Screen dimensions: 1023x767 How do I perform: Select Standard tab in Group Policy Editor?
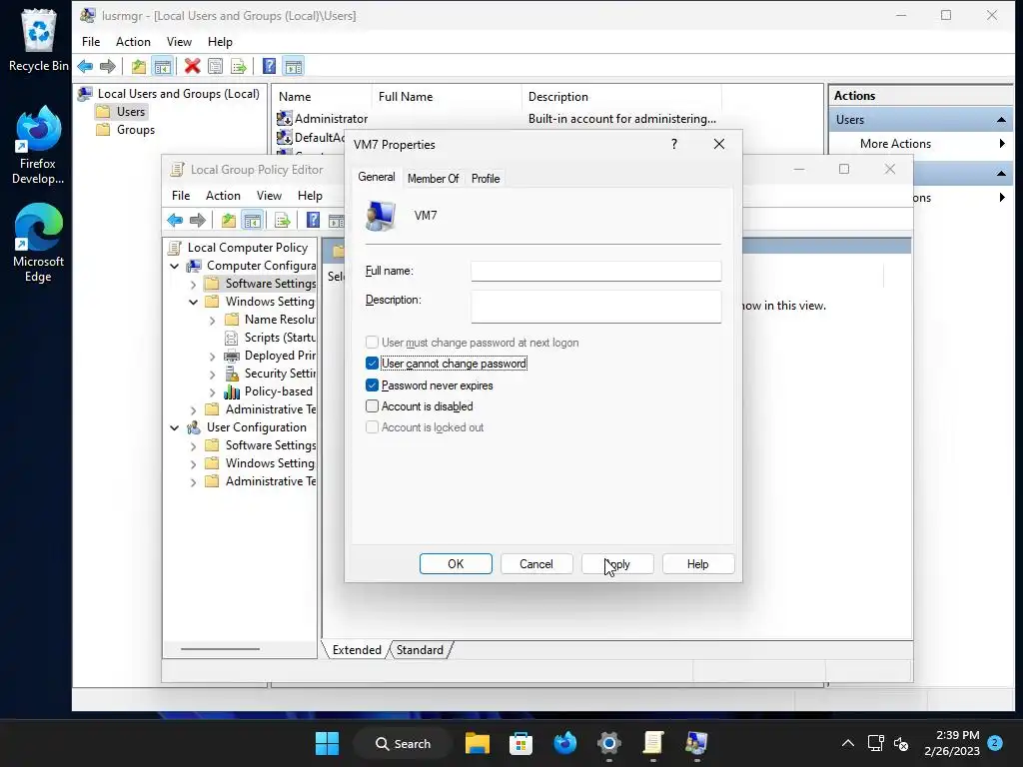click(420, 650)
